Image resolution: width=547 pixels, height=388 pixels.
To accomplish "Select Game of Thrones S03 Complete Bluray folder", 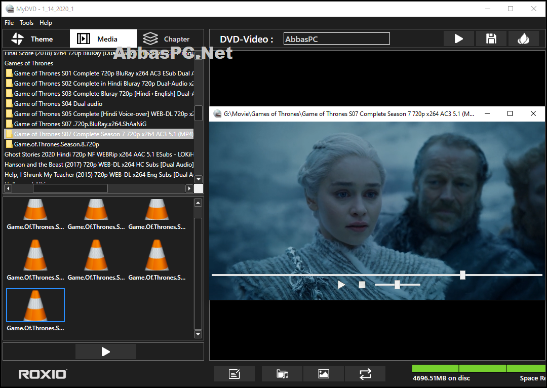I will pos(99,94).
